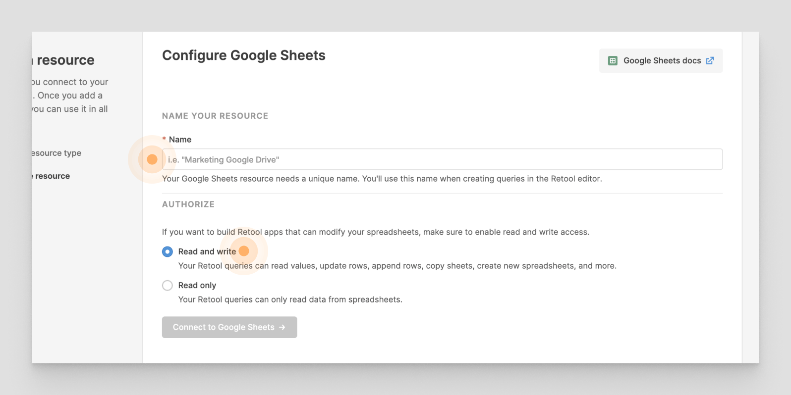Click the arrow icon on Connect button
The width and height of the screenshot is (791, 395).
282,327
